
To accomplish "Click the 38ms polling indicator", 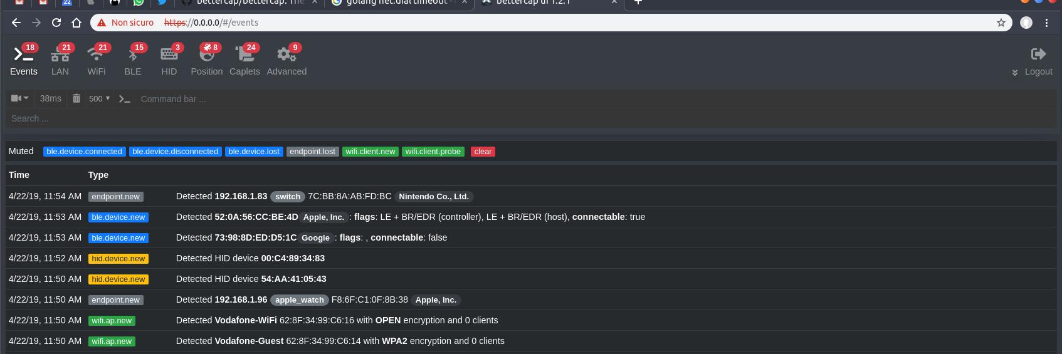I will (x=50, y=99).
